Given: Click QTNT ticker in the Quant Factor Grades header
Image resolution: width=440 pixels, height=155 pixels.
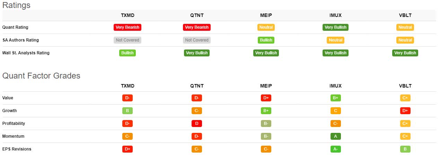Looking at the screenshot, I should tap(197, 86).
